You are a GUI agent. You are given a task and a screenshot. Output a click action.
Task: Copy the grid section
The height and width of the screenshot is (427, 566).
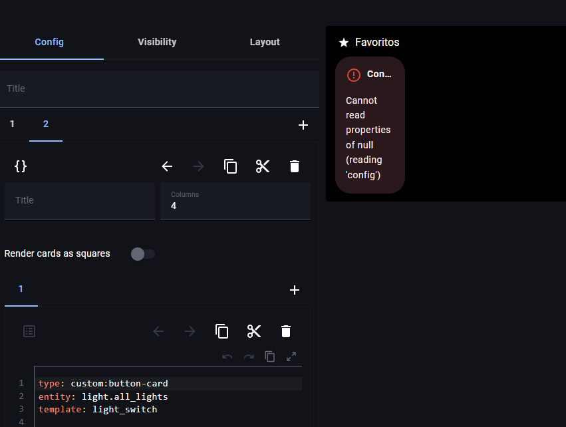tap(230, 166)
